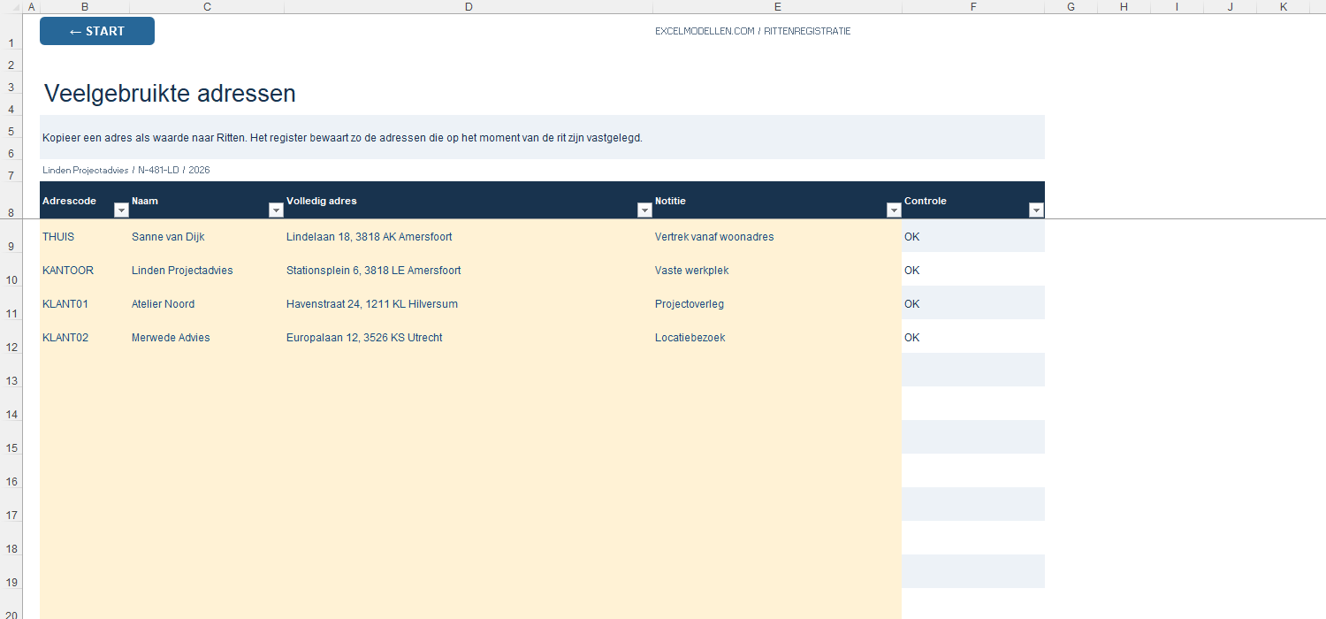This screenshot has height=619, width=1326.
Task: Expand the Volledig adres filter arrow
Action: click(x=644, y=210)
